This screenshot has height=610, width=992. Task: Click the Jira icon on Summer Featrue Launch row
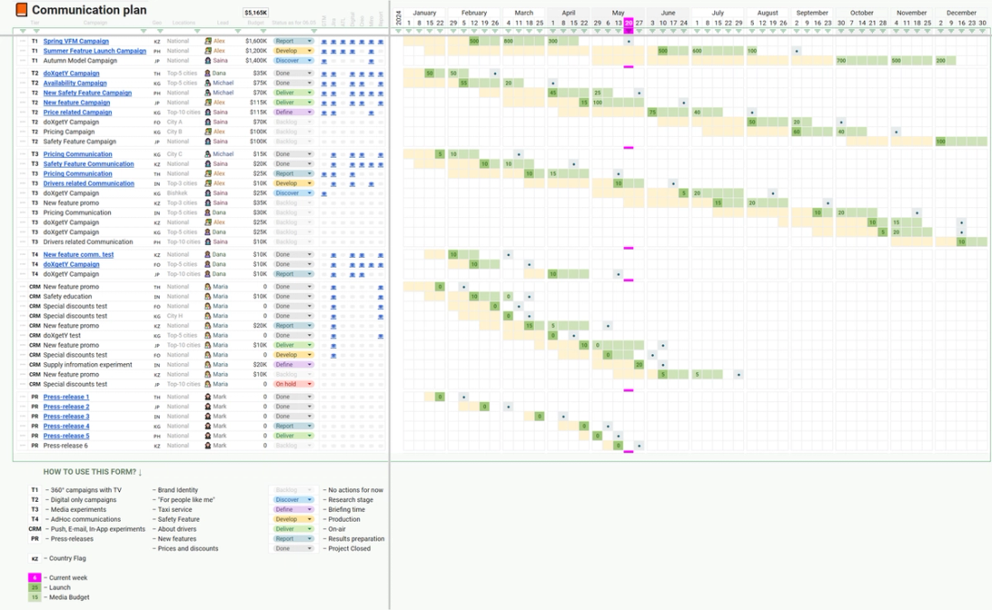click(x=334, y=50)
